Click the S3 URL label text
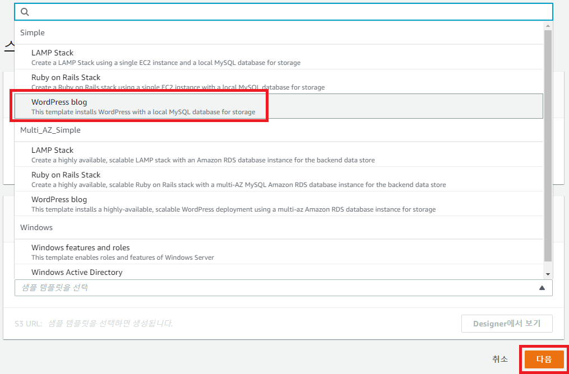Viewport: 569px width, 374px height. tap(29, 323)
